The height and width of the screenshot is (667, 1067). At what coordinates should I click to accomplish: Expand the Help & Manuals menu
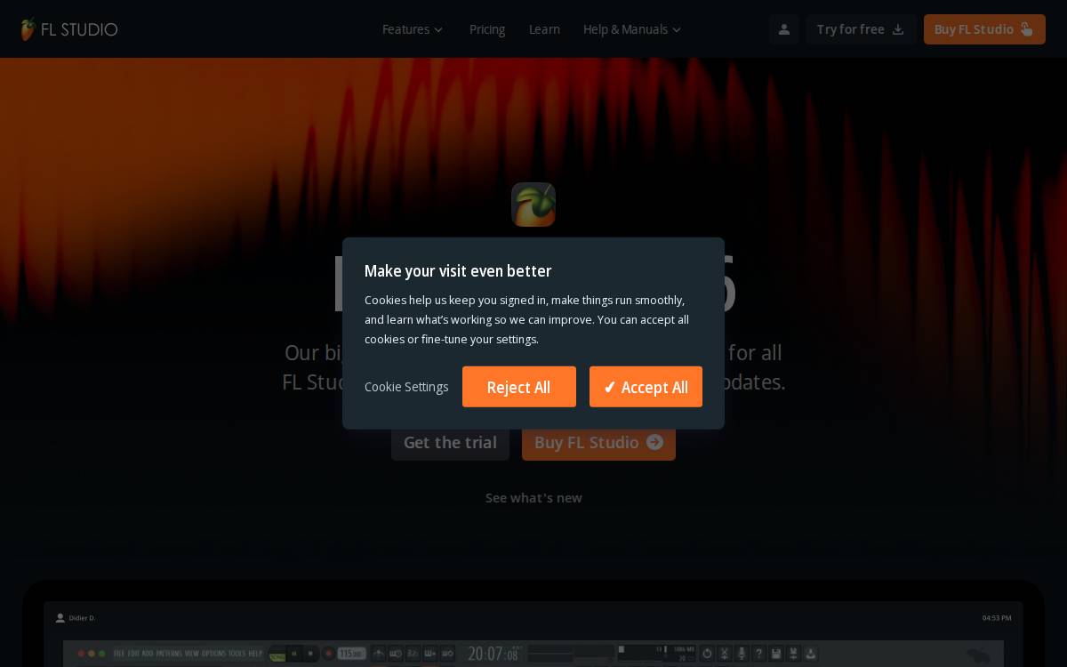pyautogui.click(x=632, y=29)
